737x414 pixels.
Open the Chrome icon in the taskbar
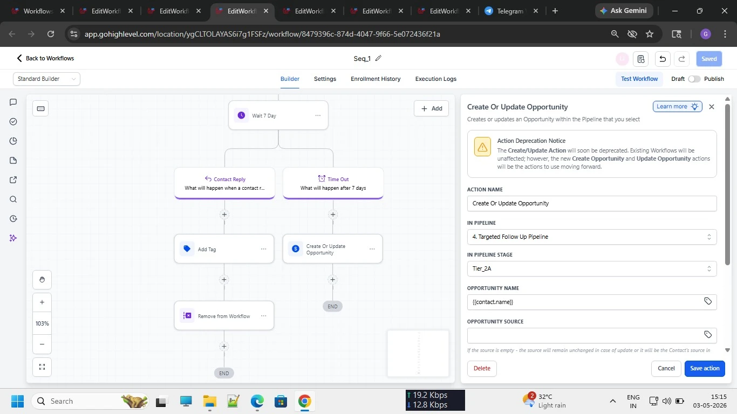(x=305, y=401)
